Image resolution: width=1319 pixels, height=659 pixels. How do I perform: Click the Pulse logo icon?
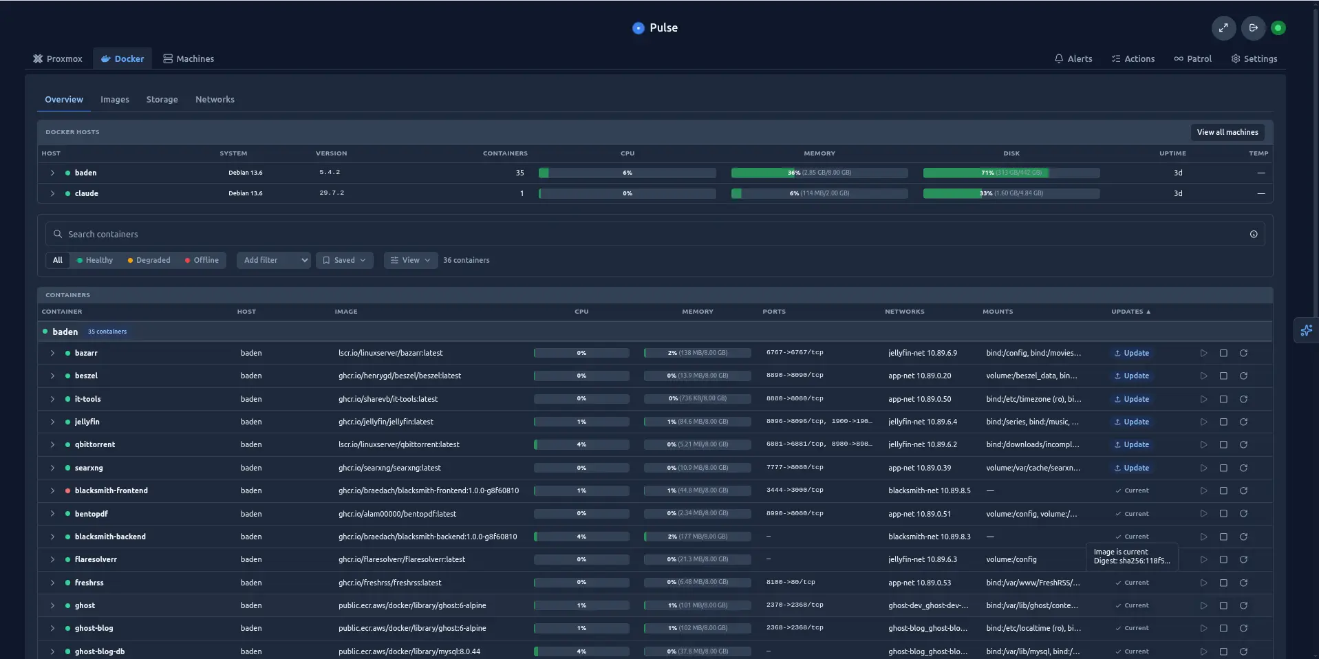638,28
